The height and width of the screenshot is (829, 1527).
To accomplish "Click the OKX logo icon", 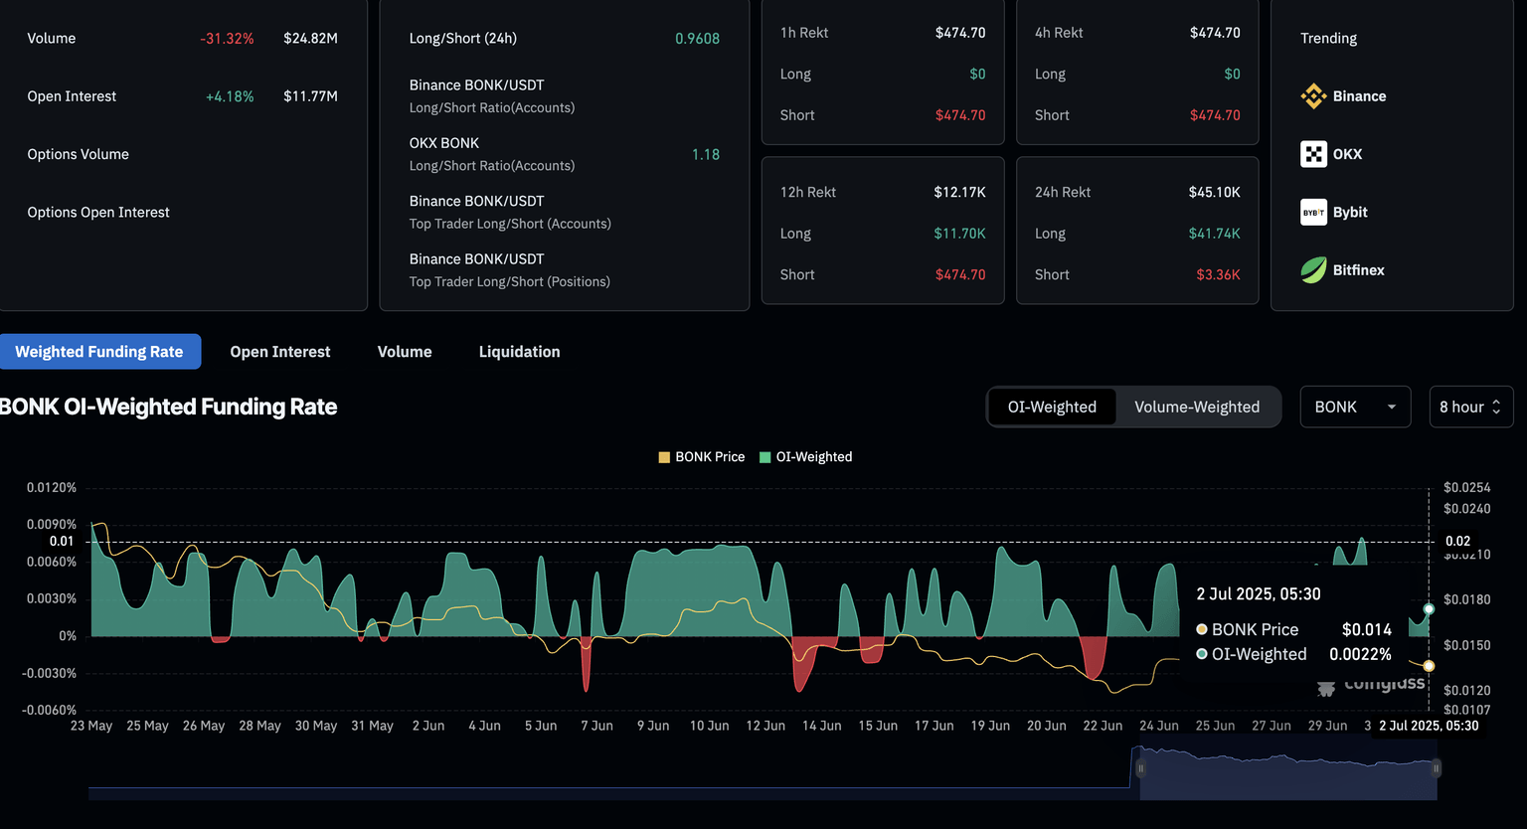I will point(1313,154).
